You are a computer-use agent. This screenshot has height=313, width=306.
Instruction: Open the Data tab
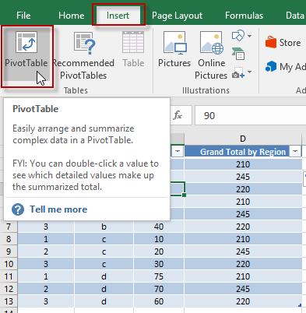(294, 16)
